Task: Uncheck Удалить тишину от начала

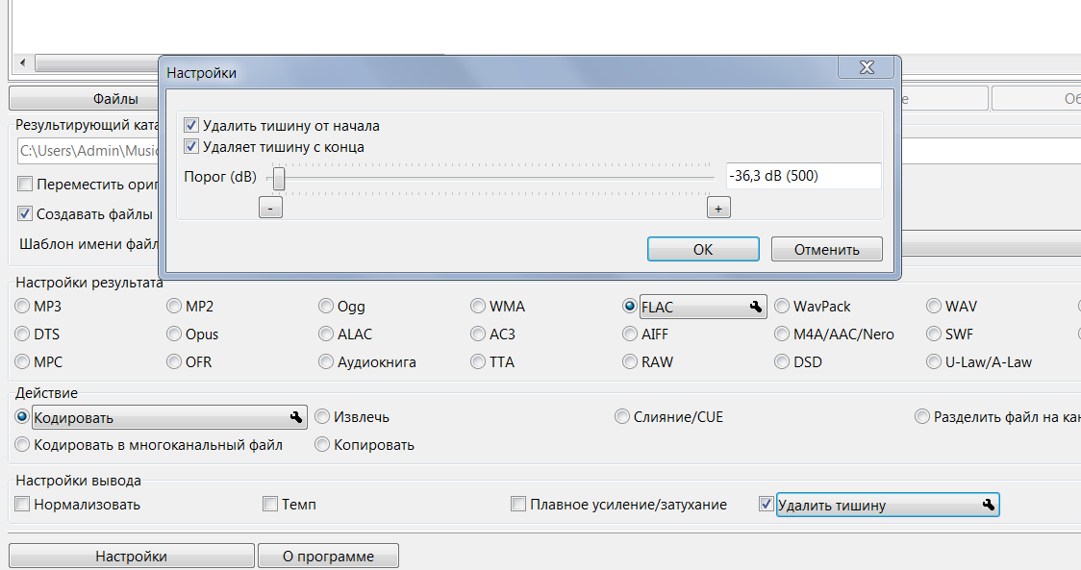Action: [191, 126]
